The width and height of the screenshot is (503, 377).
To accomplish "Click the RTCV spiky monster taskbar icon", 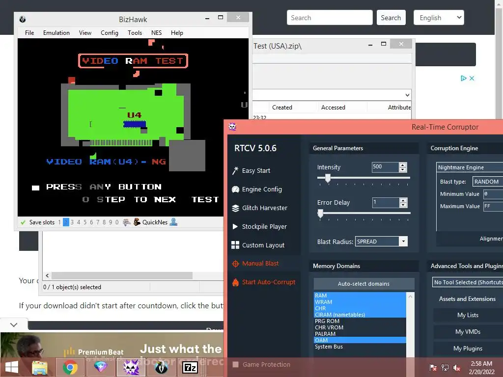I will point(131,367).
